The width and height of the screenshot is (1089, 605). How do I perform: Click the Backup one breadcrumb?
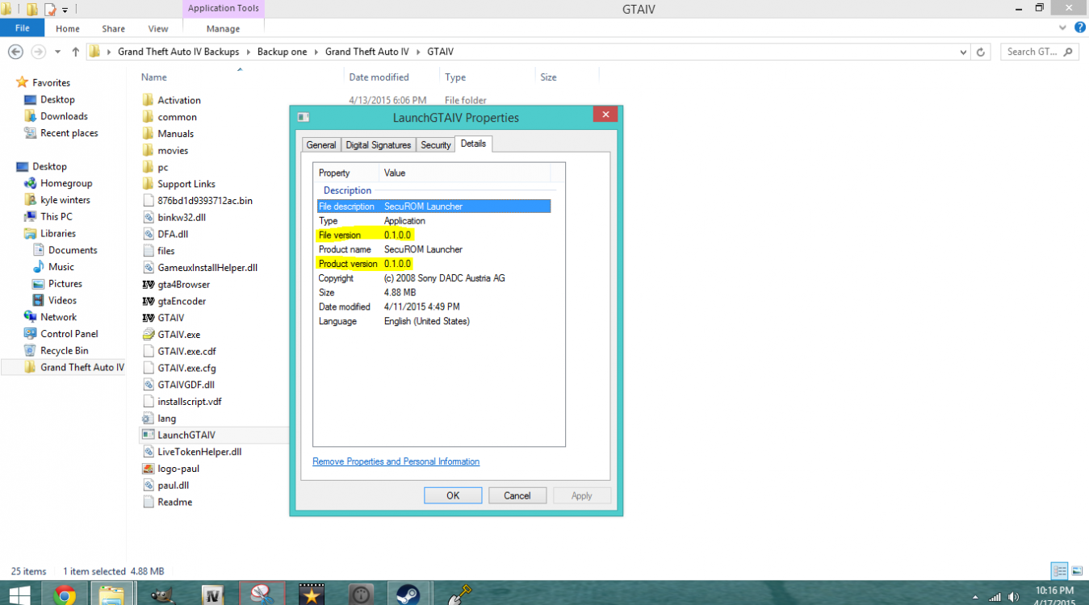pyautogui.click(x=283, y=52)
